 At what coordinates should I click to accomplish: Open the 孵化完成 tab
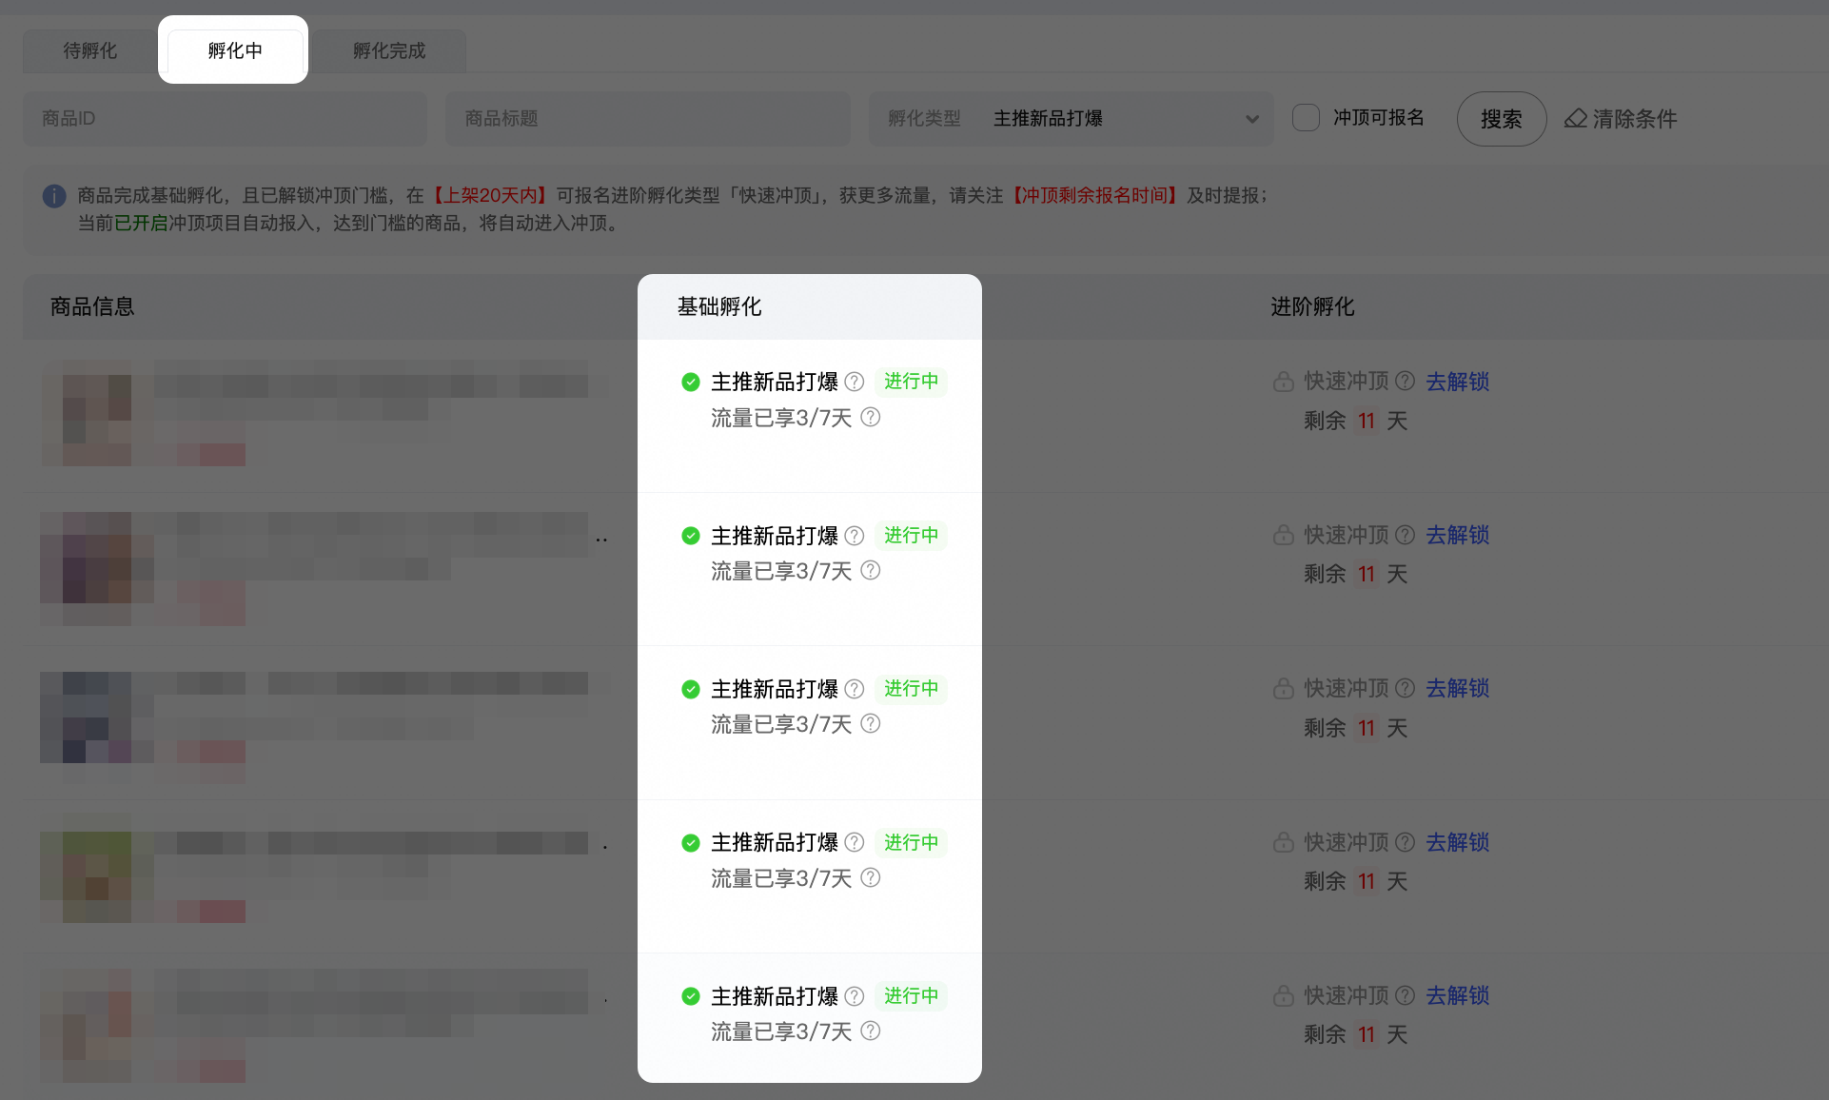pyautogui.click(x=389, y=50)
